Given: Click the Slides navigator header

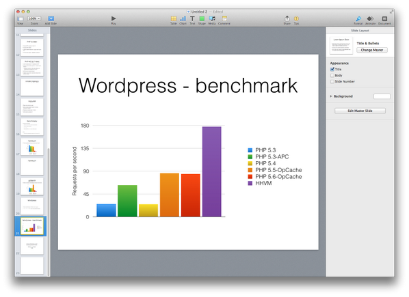Looking at the screenshot, I should pyautogui.click(x=32, y=31).
